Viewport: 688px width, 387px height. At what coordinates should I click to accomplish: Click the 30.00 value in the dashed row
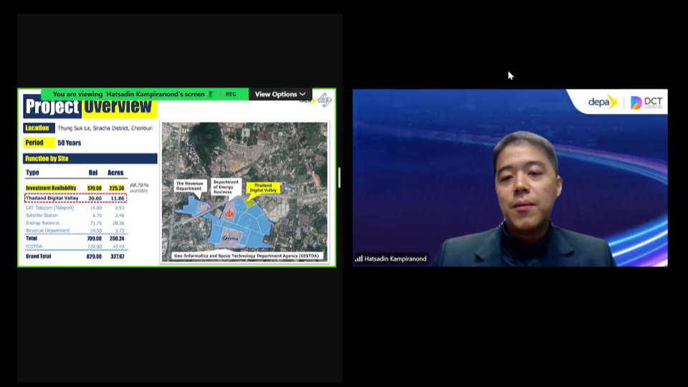pyautogui.click(x=95, y=199)
